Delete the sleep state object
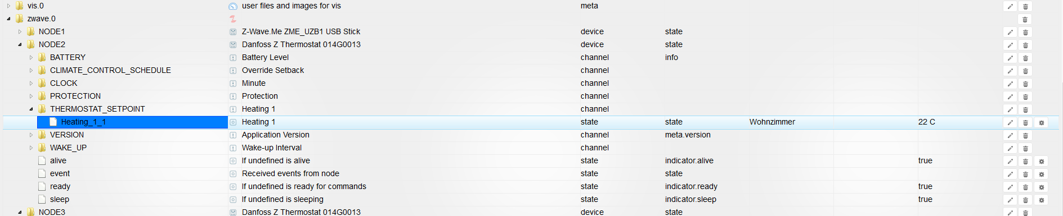The width and height of the screenshot is (1063, 216). click(x=1026, y=200)
